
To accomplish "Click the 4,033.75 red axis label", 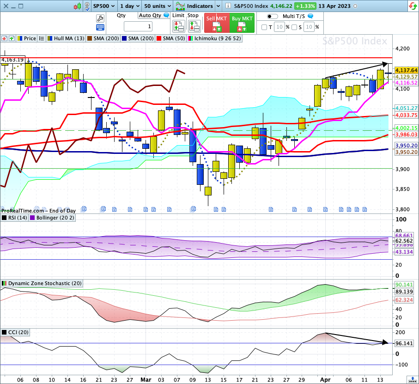I will coord(406,115).
